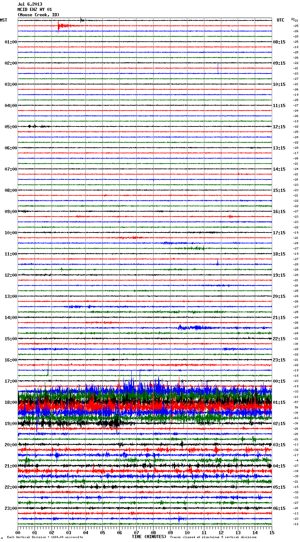Click the '06' minute tick label

coord(119,532)
